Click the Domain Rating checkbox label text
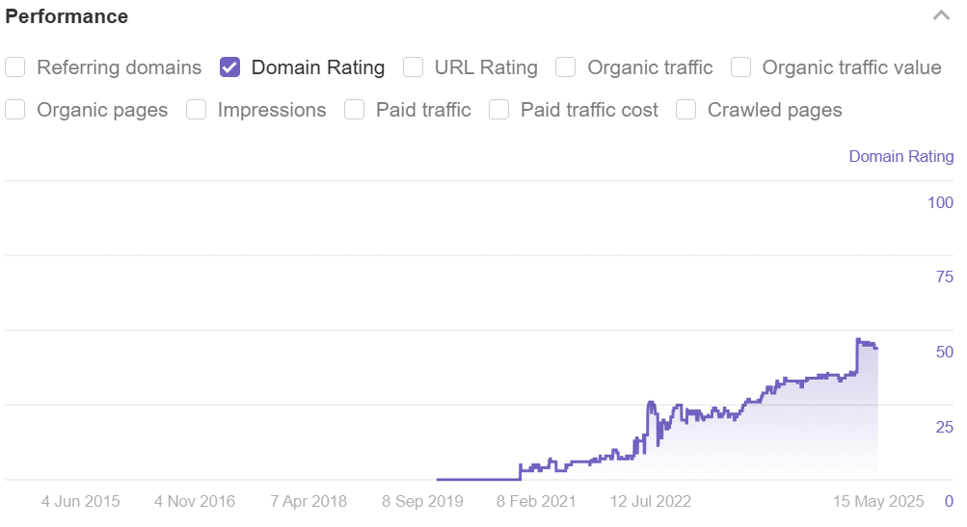This screenshot has height=527, width=967. click(x=318, y=67)
